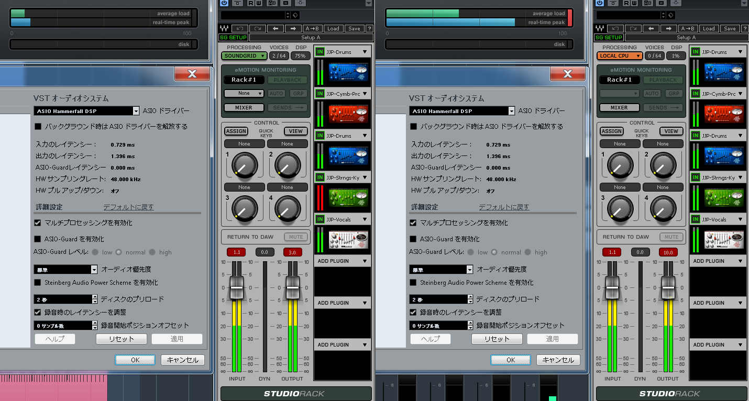Click キャンセル in the right VST dialog
The width and height of the screenshot is (749, 401).
tap(558, 360)
